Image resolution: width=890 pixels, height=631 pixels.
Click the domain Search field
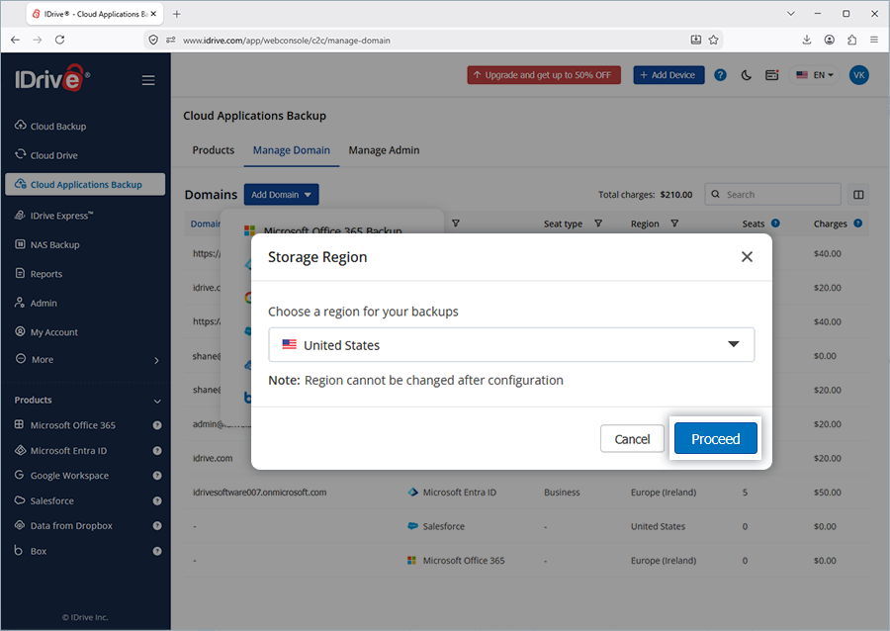tap(772, 194)
